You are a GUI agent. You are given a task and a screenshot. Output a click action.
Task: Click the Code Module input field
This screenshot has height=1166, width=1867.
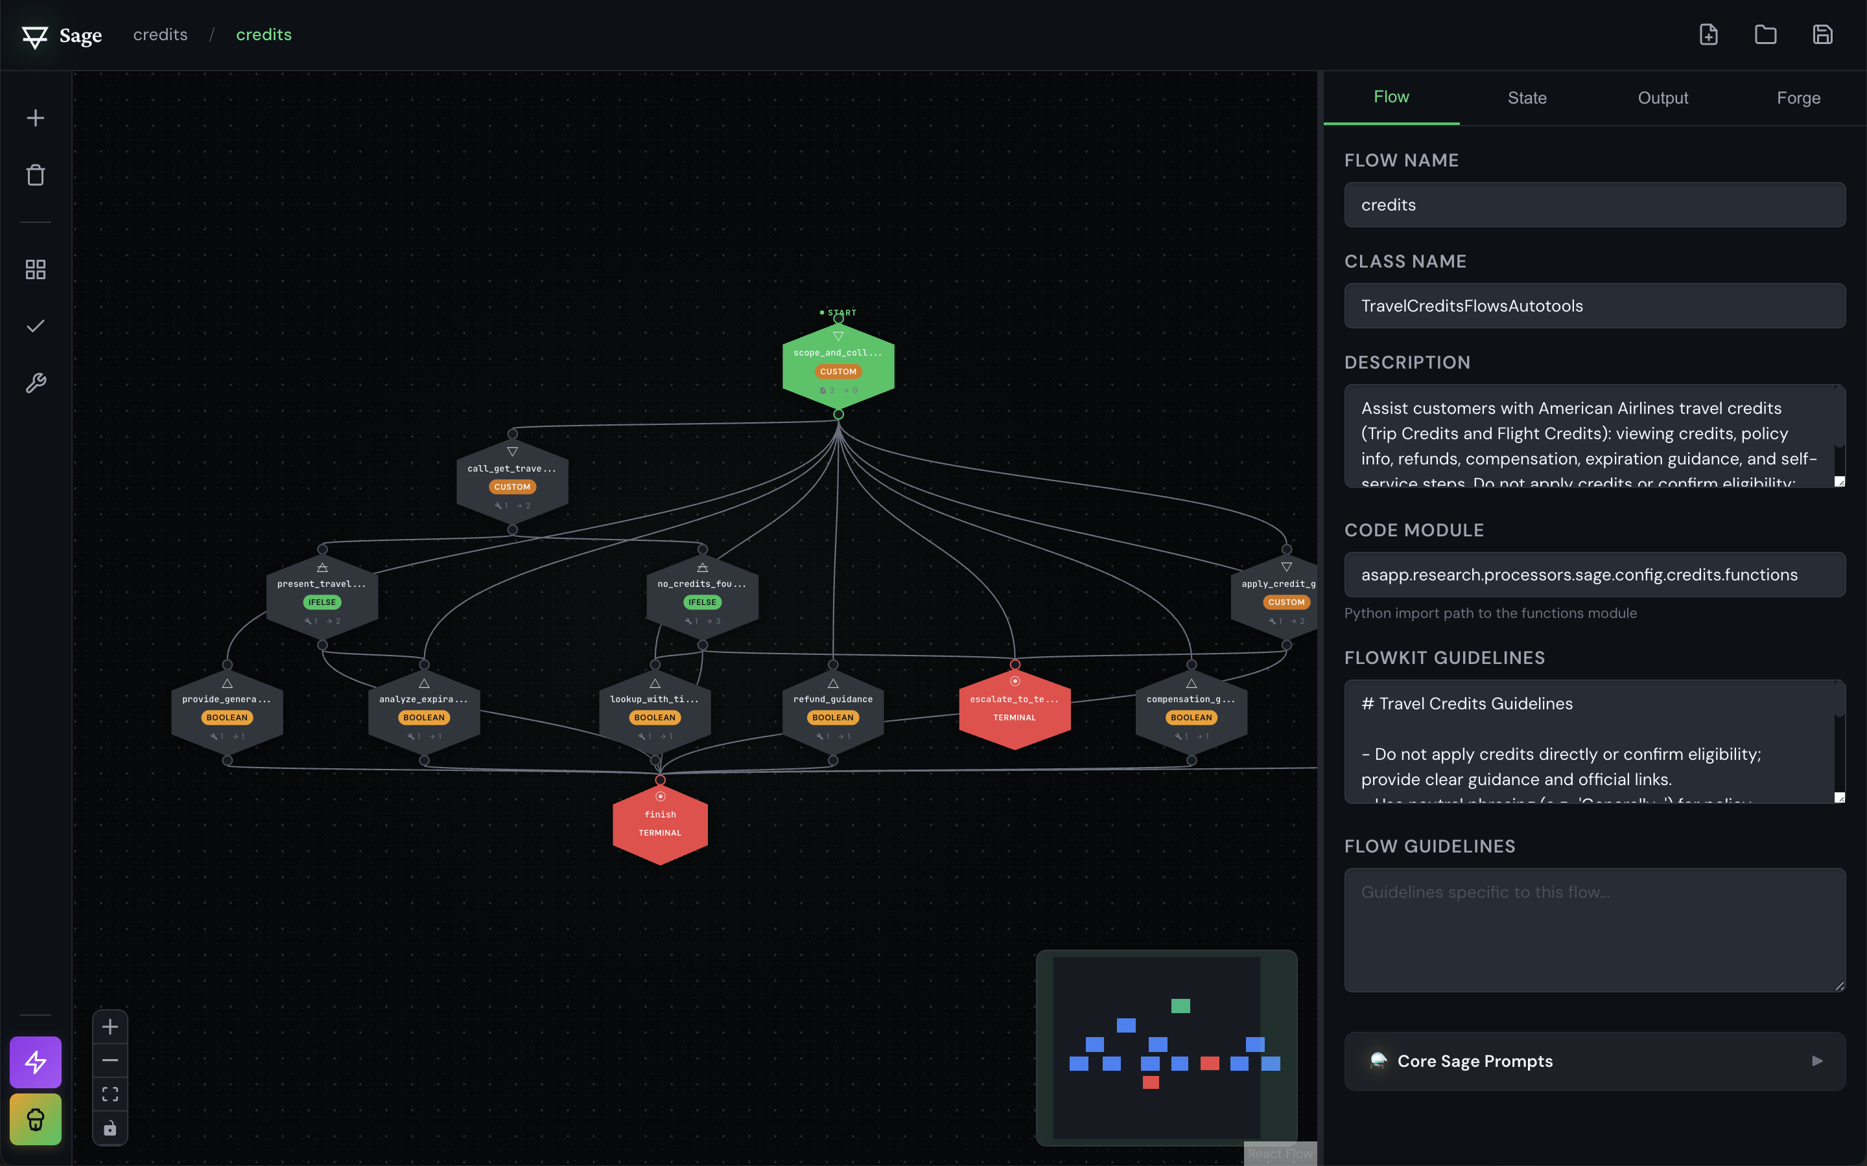(x=1595, y=575)
